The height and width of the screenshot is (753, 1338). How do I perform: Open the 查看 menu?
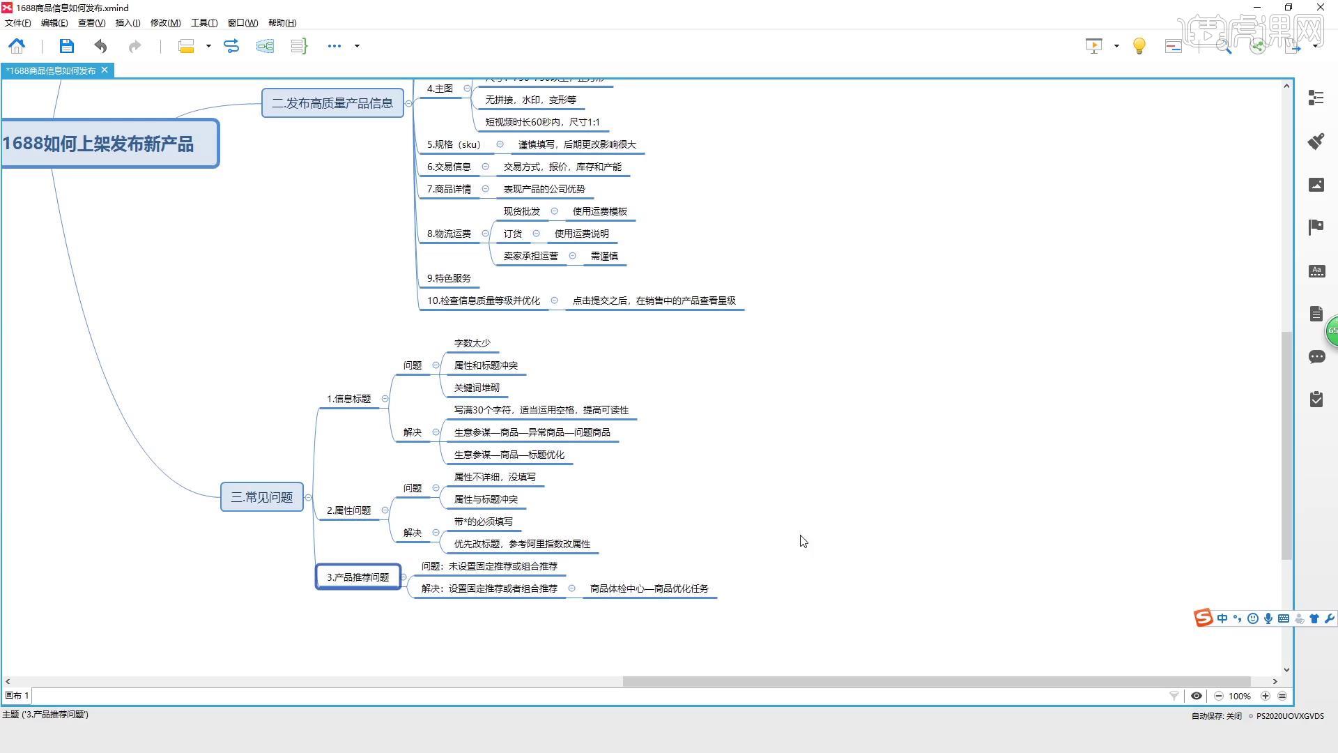(x=91, y=23)
